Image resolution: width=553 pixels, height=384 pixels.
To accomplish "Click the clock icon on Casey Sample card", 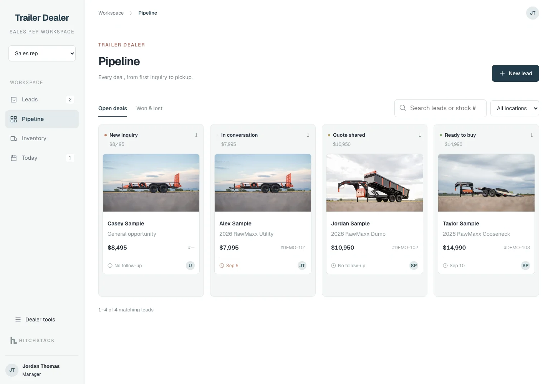I will (110, 266).
